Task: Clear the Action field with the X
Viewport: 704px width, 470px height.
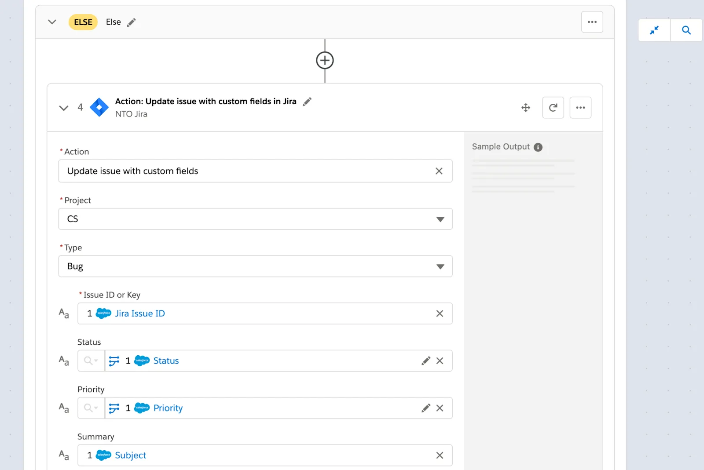Action: tap(439, 171)
